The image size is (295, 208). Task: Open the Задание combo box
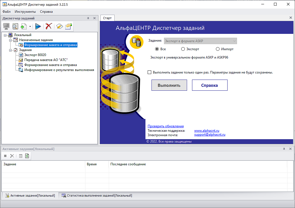(200, 41)
